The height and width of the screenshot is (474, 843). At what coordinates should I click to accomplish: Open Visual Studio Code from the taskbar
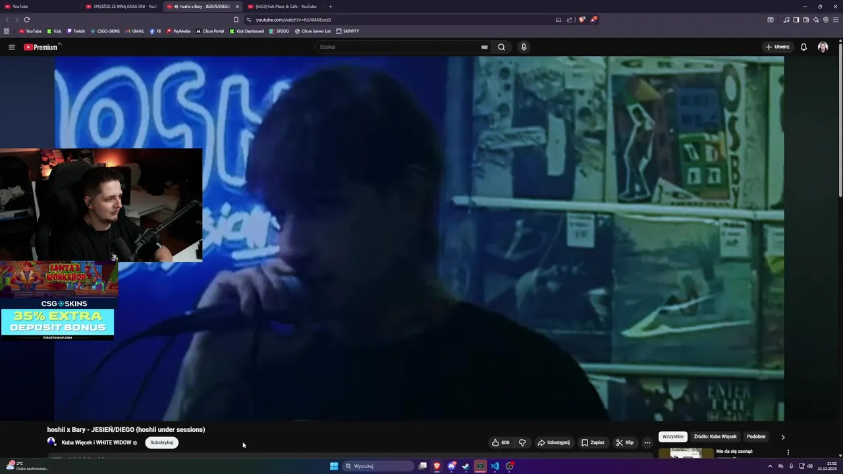(495, 466)
